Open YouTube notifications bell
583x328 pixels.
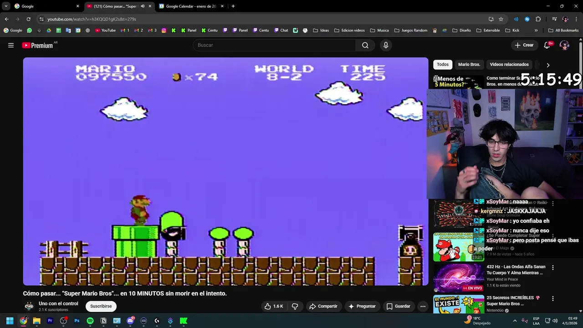(x=547, y=45)
